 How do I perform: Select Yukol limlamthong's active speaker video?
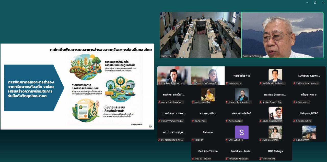pos(282,35)
